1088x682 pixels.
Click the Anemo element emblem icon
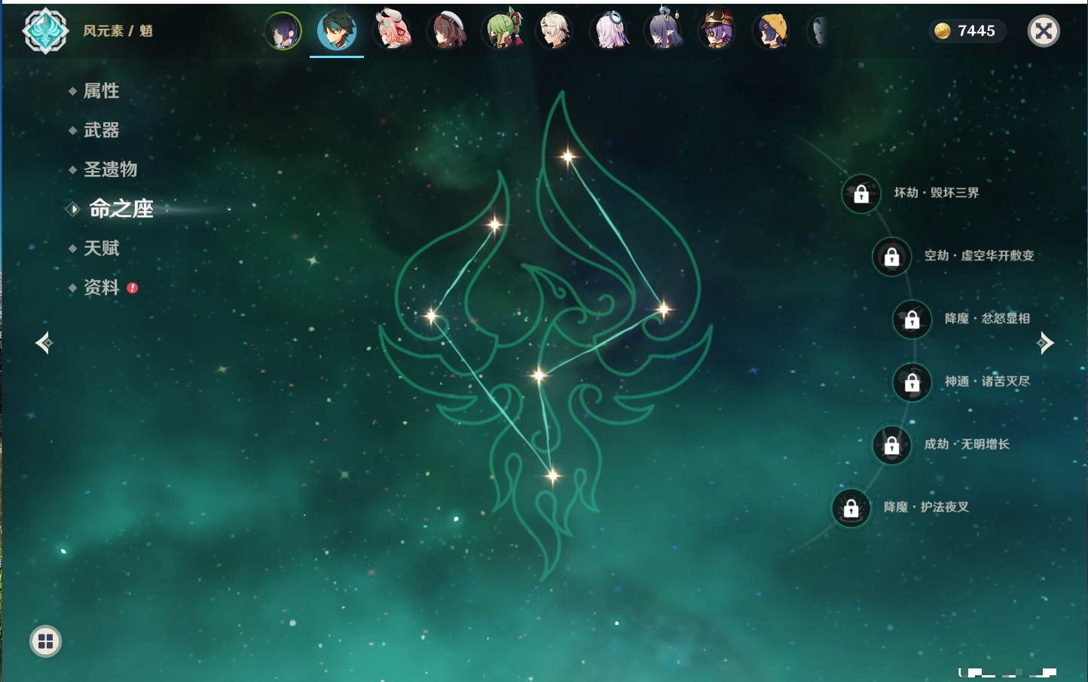point(45,31)
